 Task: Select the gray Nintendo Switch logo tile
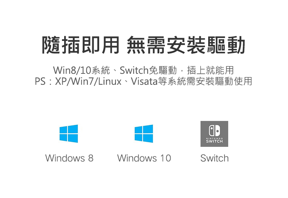[x=214, y=134]
